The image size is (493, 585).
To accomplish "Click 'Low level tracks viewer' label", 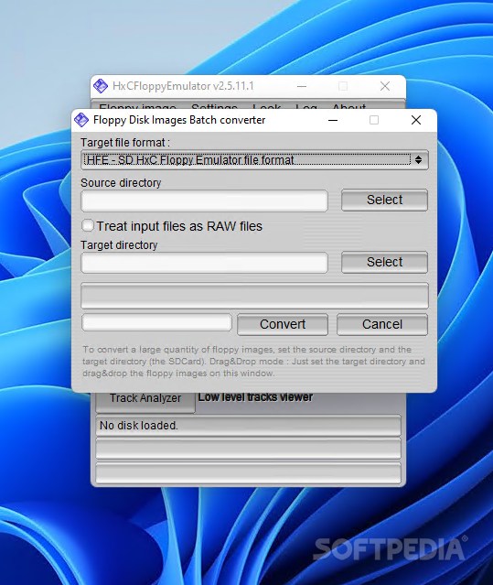I will pyautogui.click(x=255, y=397).
